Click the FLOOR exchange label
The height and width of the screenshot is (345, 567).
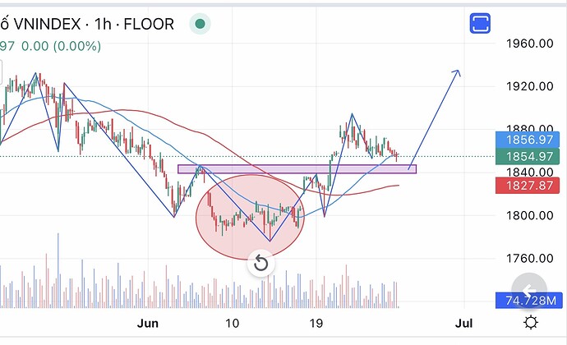coord(149,24)
